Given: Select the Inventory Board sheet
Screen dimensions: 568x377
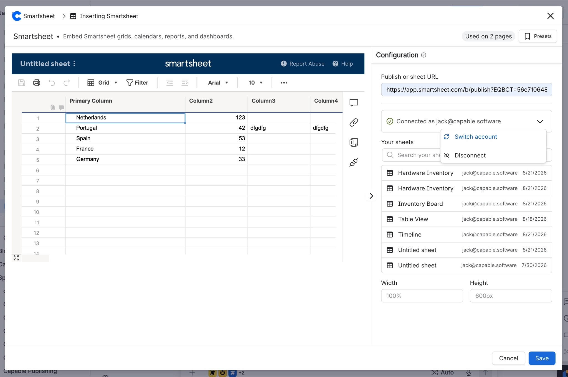Looking at the screenshot, I should pyautogui.click(x=466, y=204).
